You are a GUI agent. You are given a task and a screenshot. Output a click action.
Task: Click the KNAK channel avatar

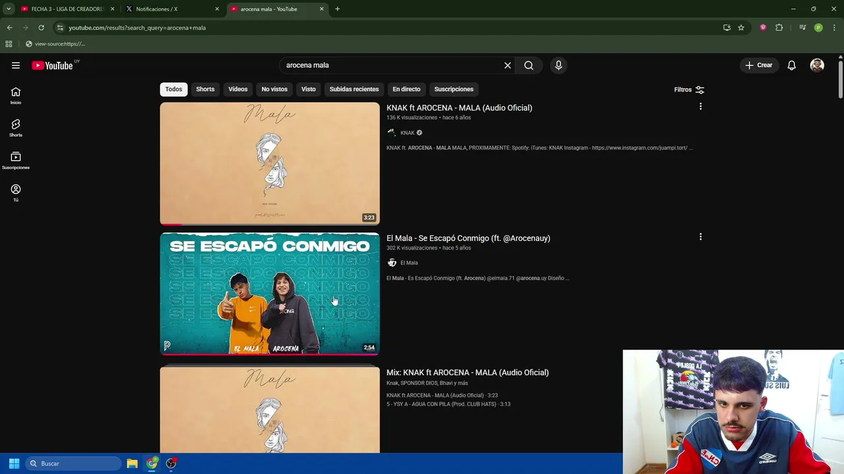point(392,132)
